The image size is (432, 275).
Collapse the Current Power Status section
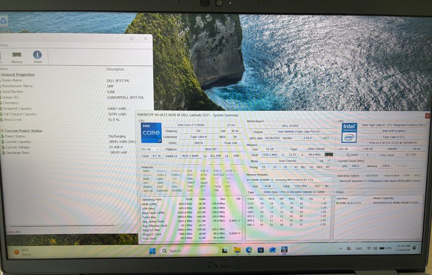23,131
